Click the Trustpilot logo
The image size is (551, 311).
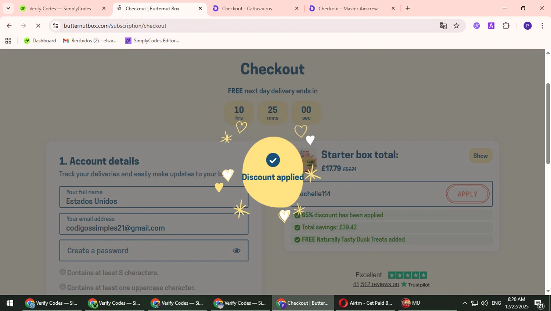pyautogui.click(x=415, y=284)
